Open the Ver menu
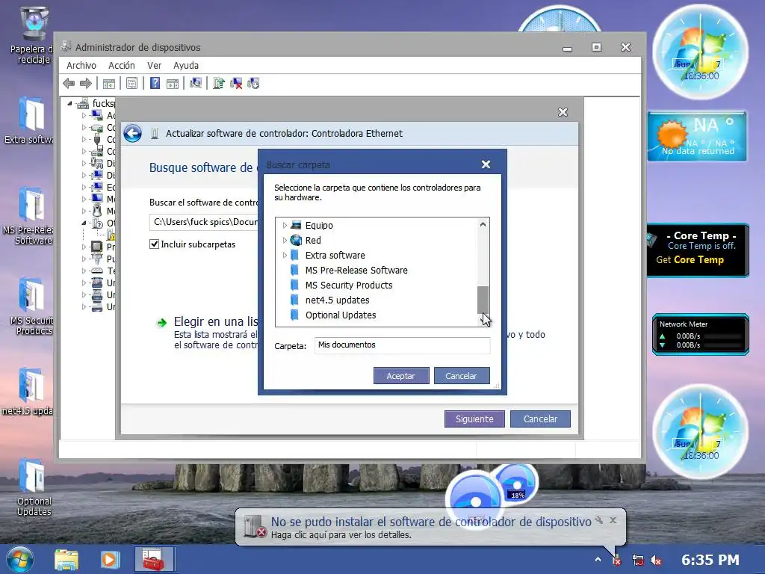This screenshot has height=574, width=765. pyautogui.click(x=154, y=66)
